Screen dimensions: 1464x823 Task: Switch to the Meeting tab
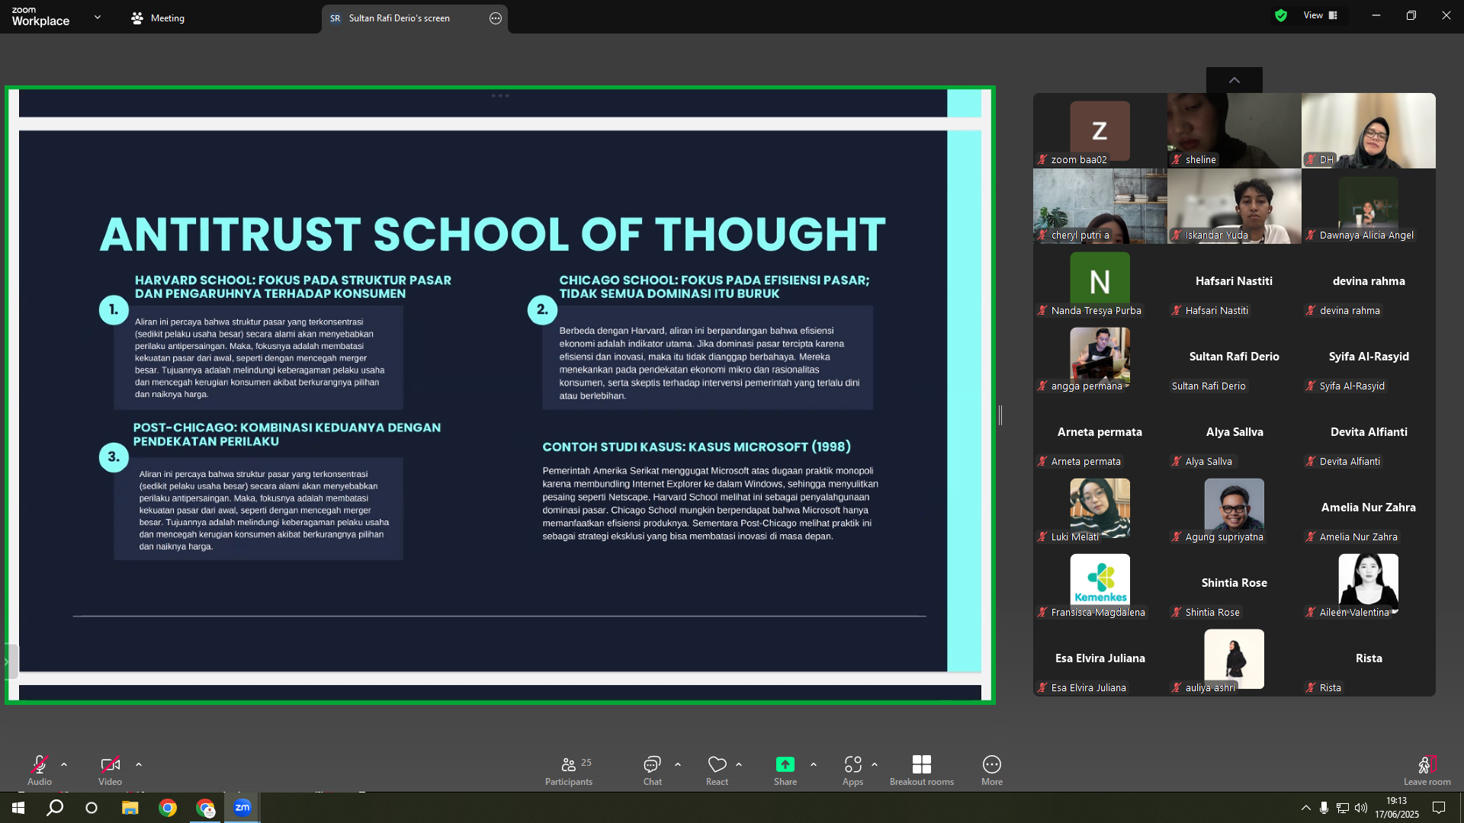tap(158, 18)
